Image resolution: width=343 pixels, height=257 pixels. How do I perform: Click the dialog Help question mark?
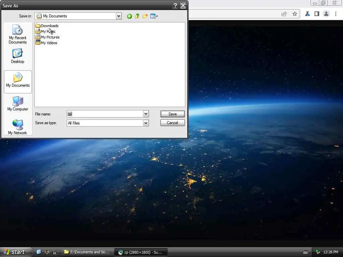(x=175, y=6)
